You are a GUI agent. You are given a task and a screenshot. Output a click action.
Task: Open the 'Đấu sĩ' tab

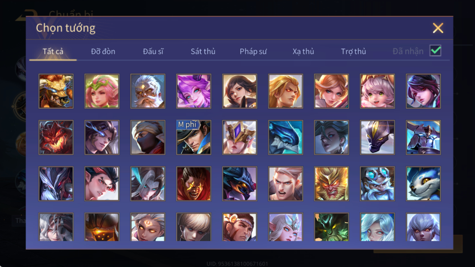pos(153,51)
